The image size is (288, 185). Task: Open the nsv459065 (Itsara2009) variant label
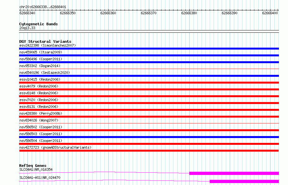[x=41, y=52]
